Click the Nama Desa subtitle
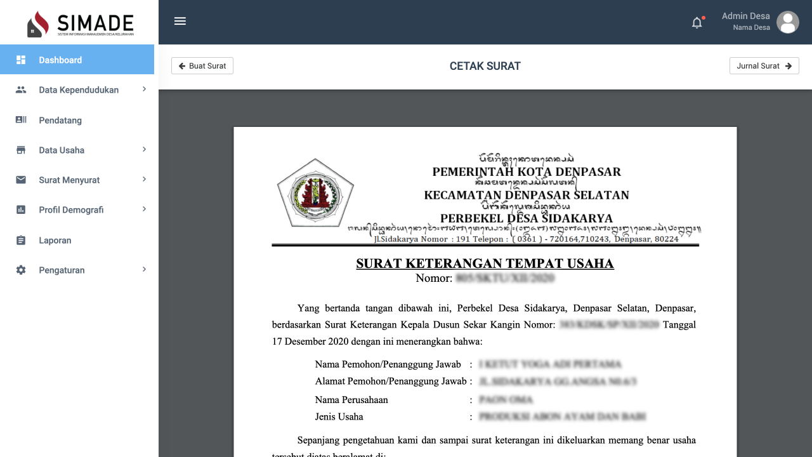The height and width of the screenshot is (457, 812). (x=752, y=28)
